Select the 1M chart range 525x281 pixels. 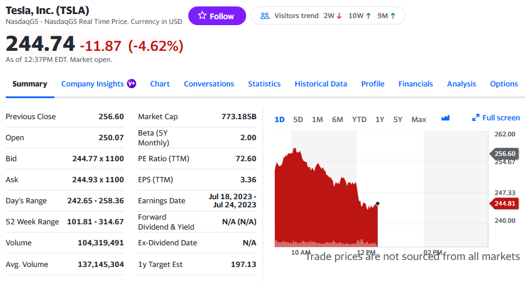317,119
